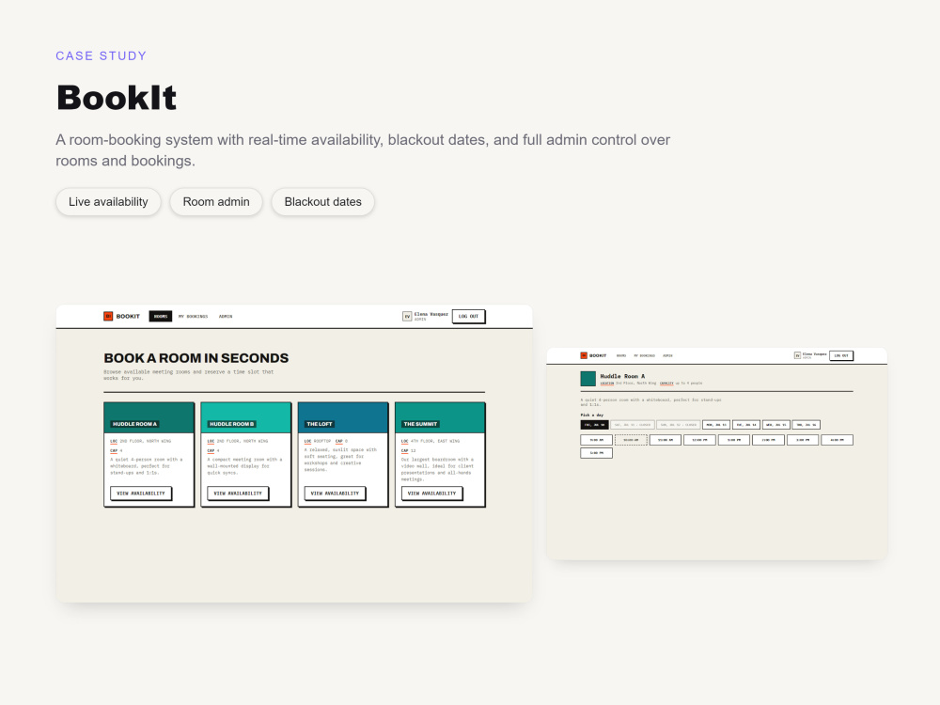
Task: Click the BOOK A ROOM IN SECONDS headline
Action: [x=196, y=358]
